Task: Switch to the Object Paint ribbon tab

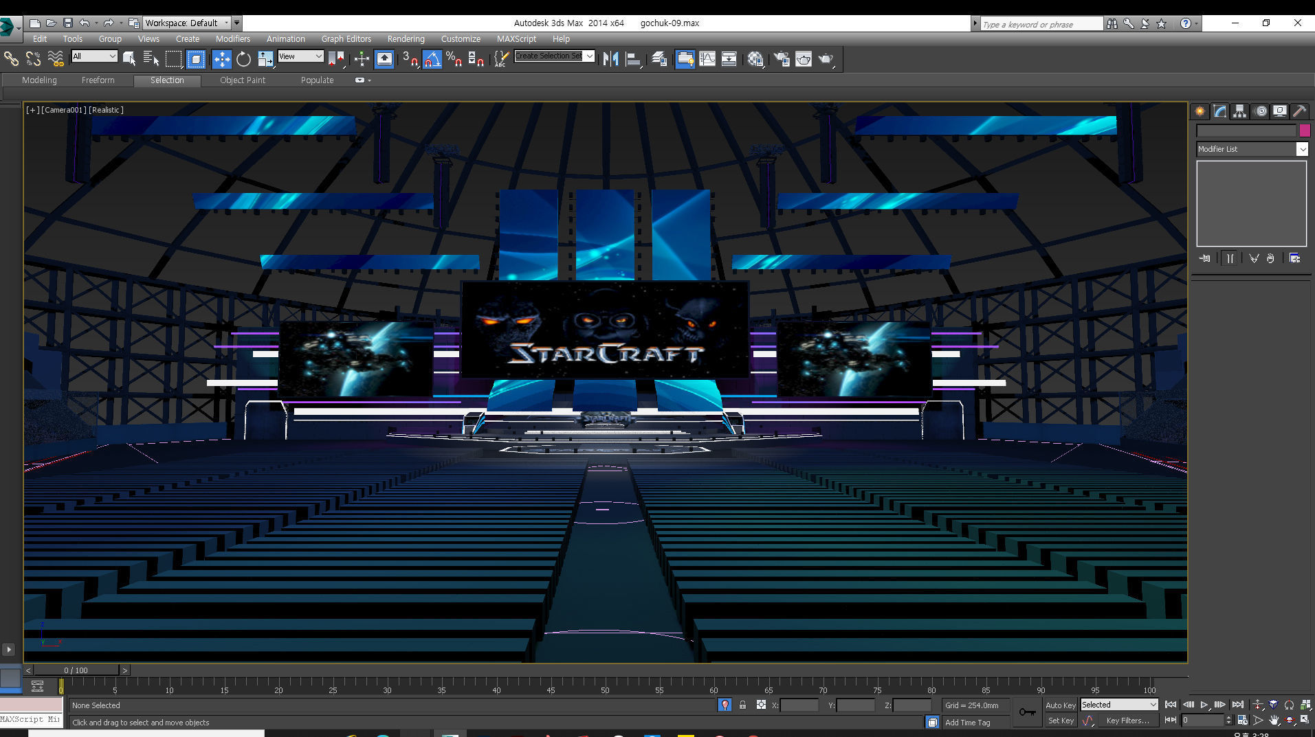Action: 243,80
